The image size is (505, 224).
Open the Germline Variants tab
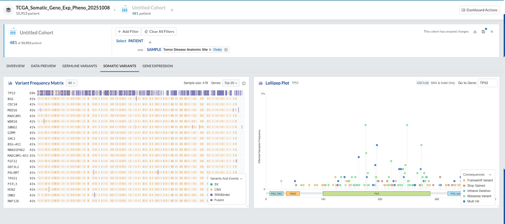pyautogui.click(x=80, y=66)
